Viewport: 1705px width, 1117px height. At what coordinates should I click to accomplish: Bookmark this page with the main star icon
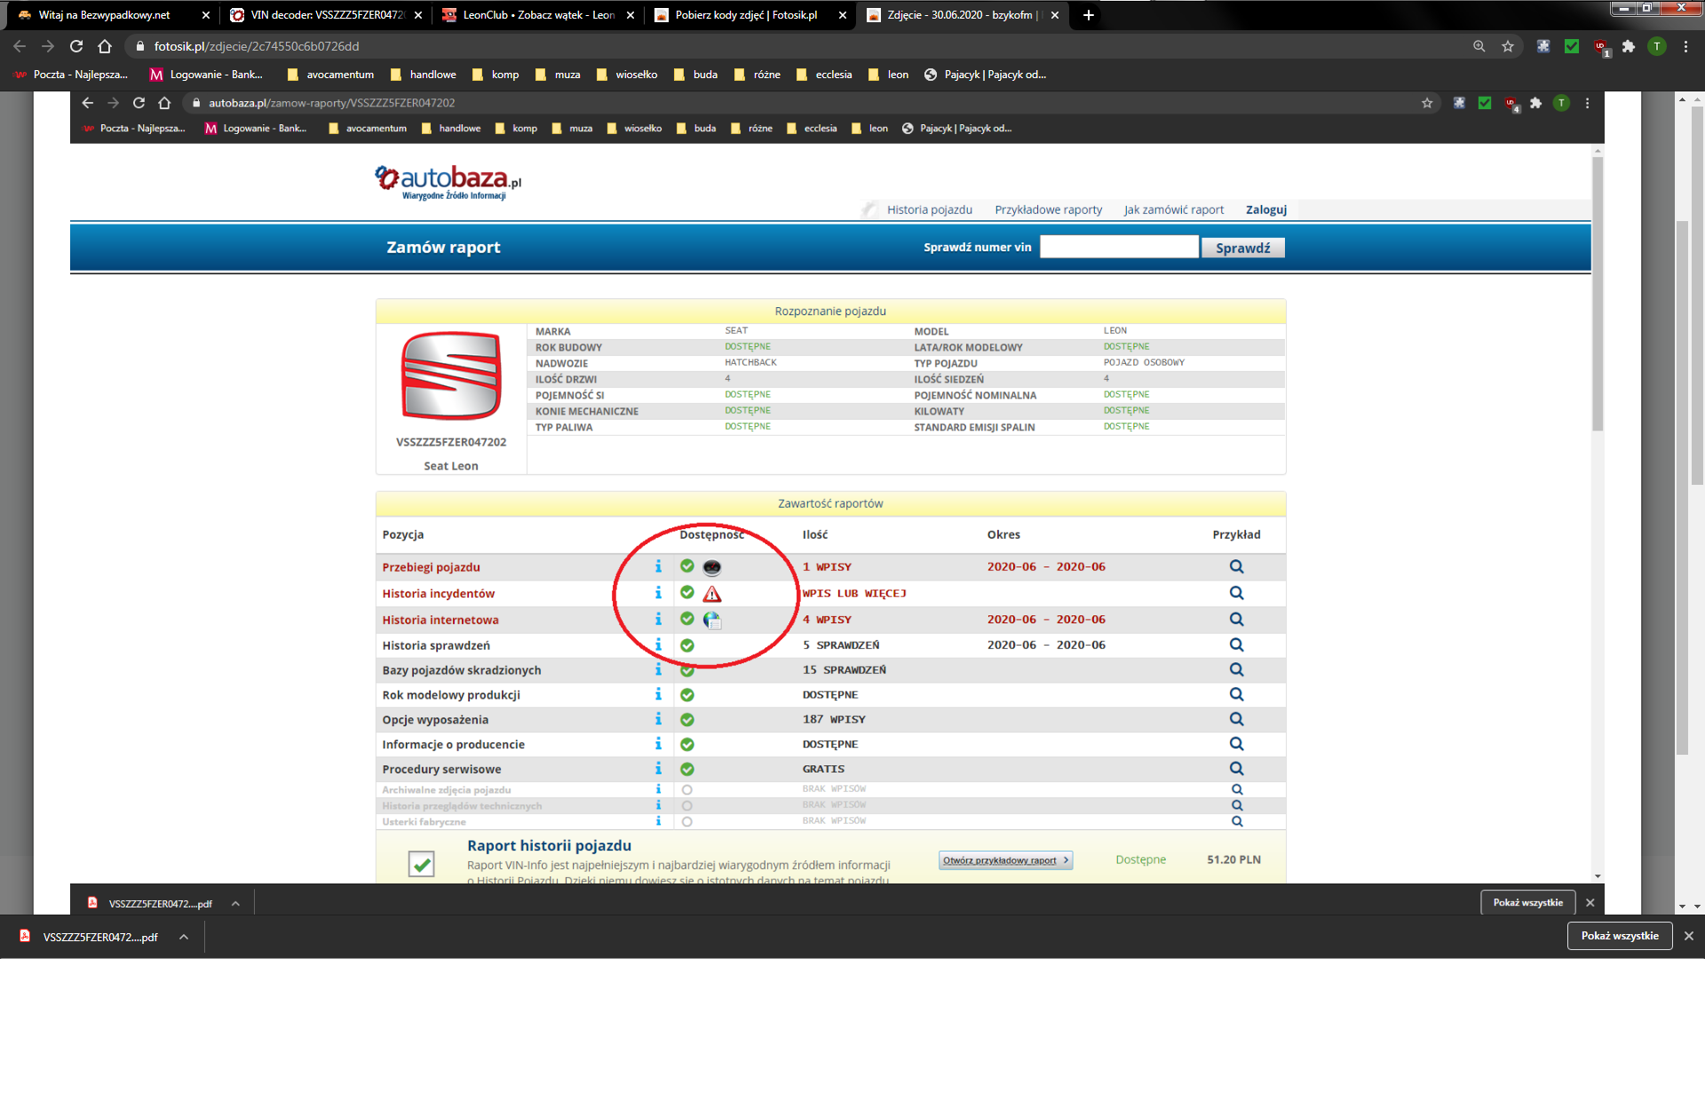pos(1508,46)
